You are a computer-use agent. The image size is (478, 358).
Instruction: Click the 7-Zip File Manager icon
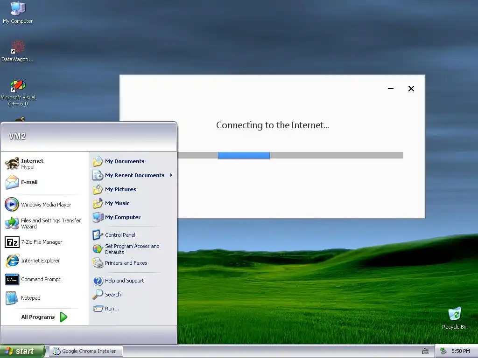point(12,242)
